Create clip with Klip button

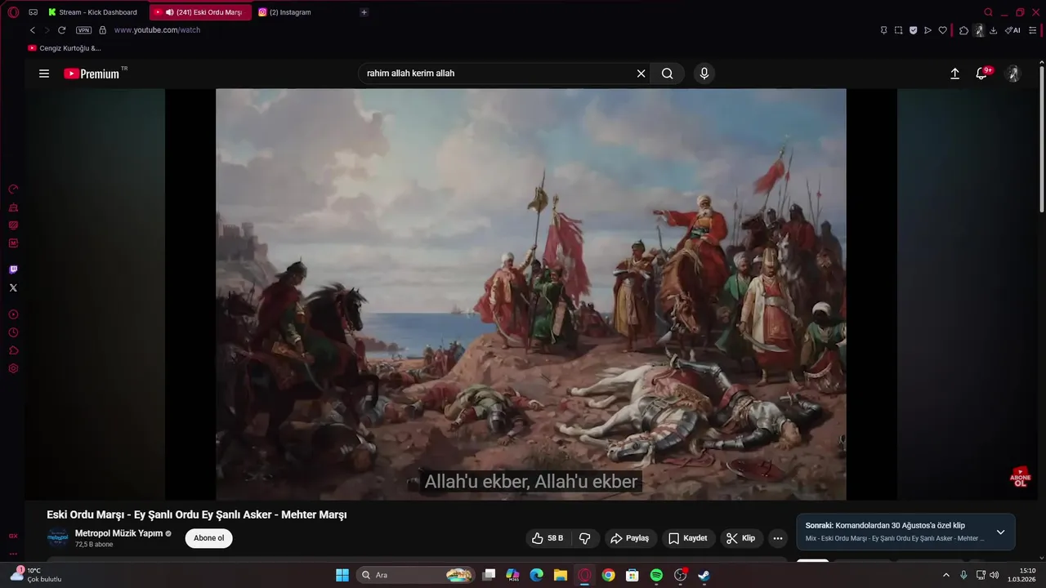[741, 538]
